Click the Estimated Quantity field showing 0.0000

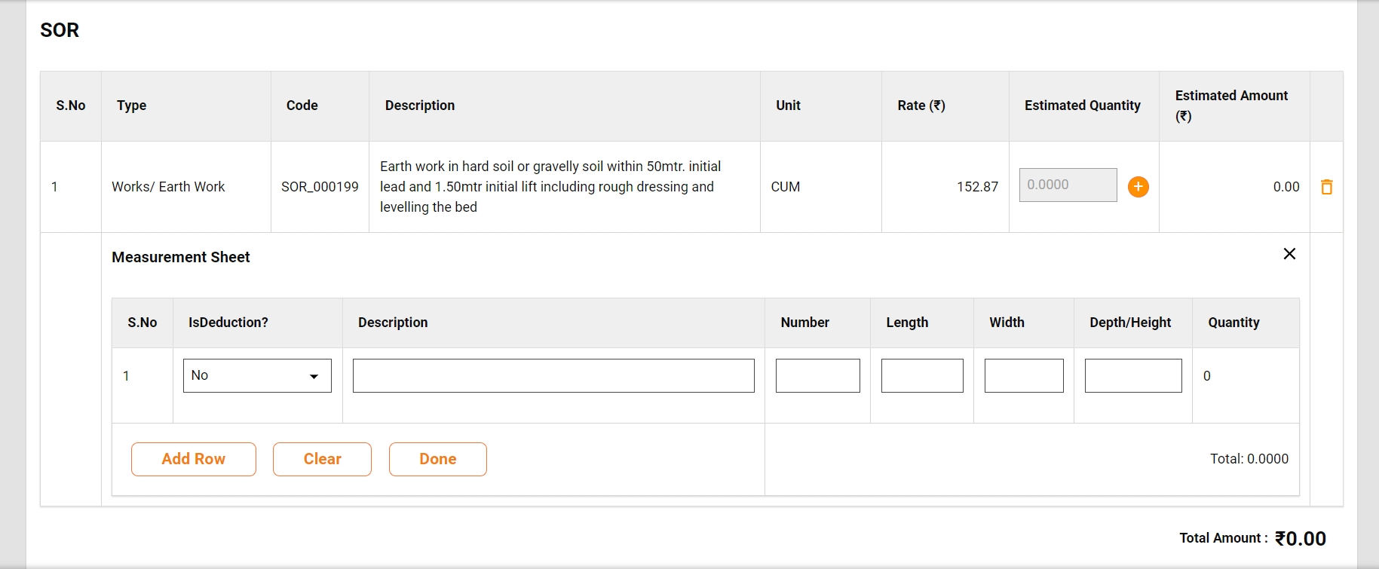tap(1068, 185)
